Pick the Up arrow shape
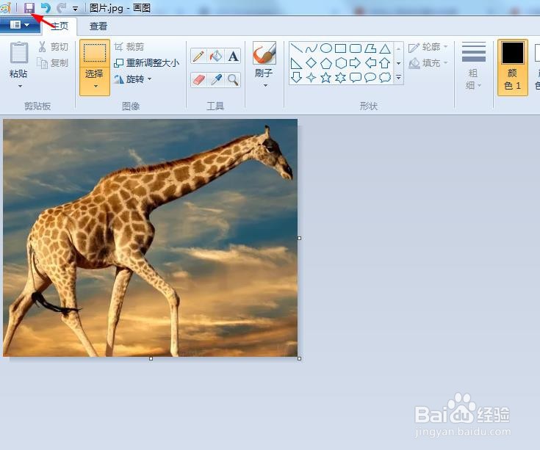This screenshot has width=540, height=450. [x=385, y=63]
